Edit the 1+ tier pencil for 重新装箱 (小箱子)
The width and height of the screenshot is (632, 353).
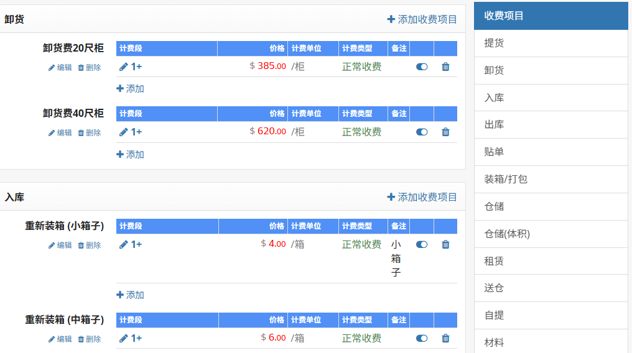click(124, 244)
